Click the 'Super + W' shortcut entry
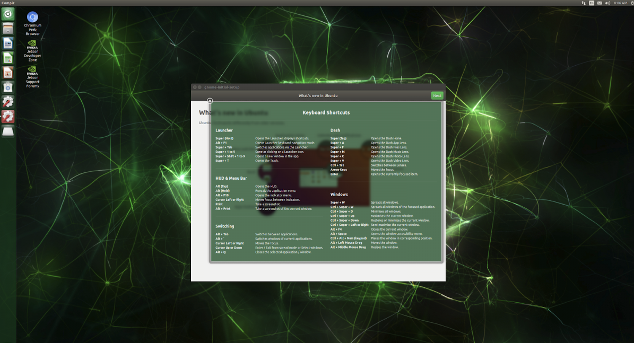This screenshot has height=343, width=634. pyautogui.click(x=337, y=203)
